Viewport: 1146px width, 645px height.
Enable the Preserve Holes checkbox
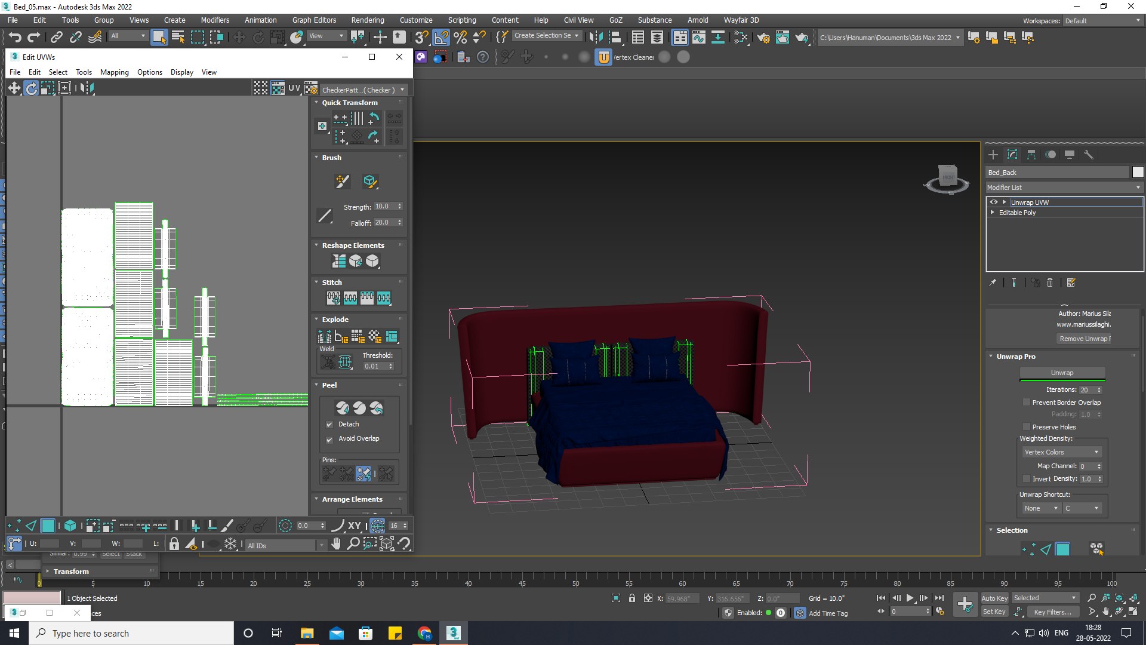click(1027, 427)
